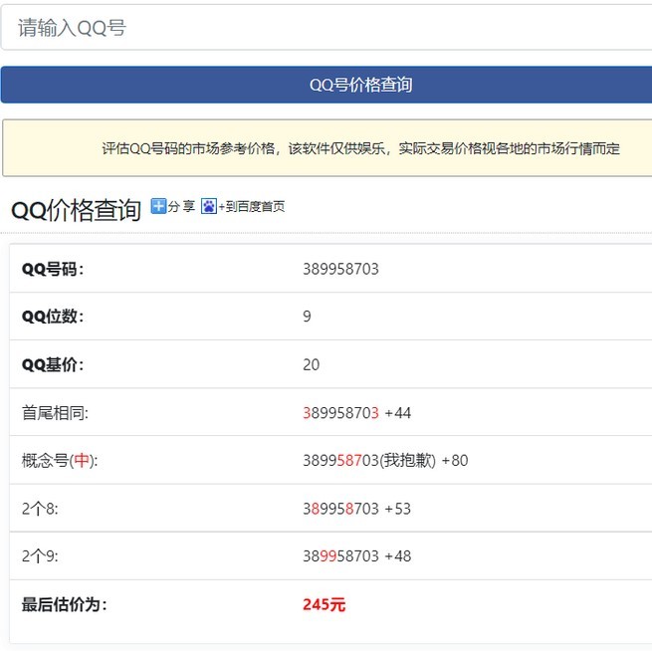Click the +到百度首页 link

(x=252, y=207)
